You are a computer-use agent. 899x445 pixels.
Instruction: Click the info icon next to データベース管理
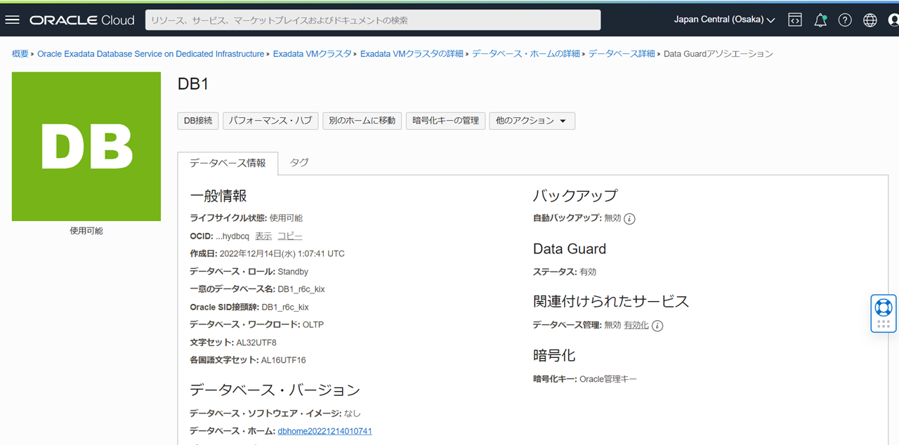pos(657,326)
